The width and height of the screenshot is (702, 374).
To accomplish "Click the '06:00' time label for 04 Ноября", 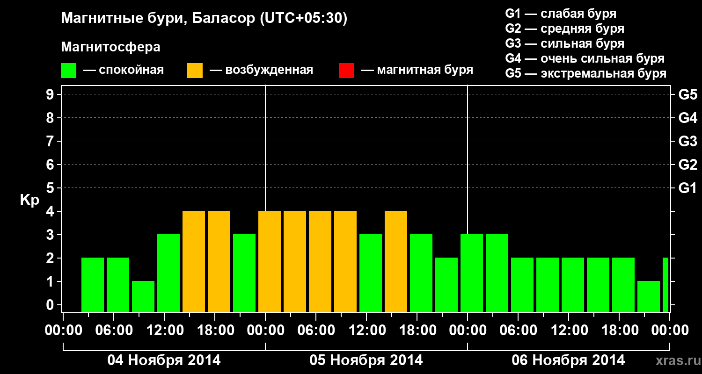I will coord(114,330).
